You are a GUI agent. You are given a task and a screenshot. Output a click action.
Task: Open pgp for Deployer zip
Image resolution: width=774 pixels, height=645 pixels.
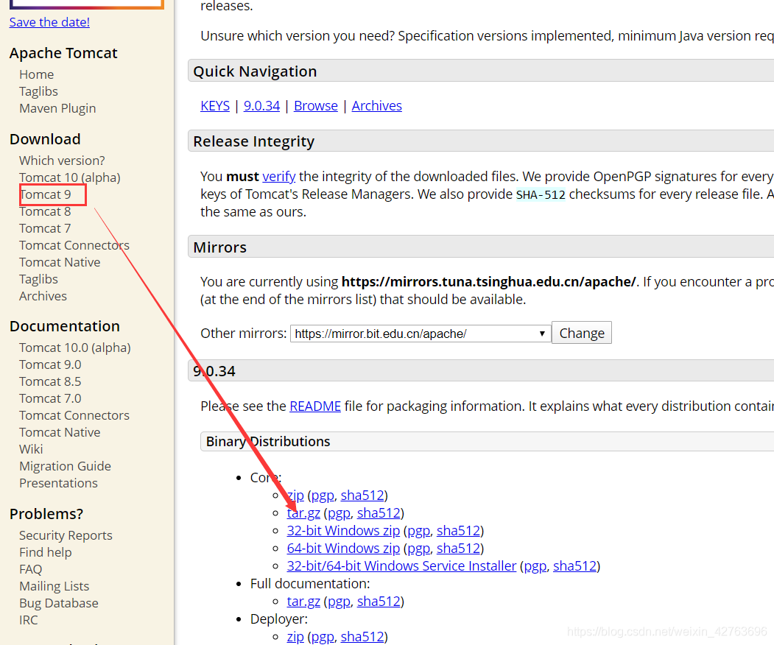point(323,637)
